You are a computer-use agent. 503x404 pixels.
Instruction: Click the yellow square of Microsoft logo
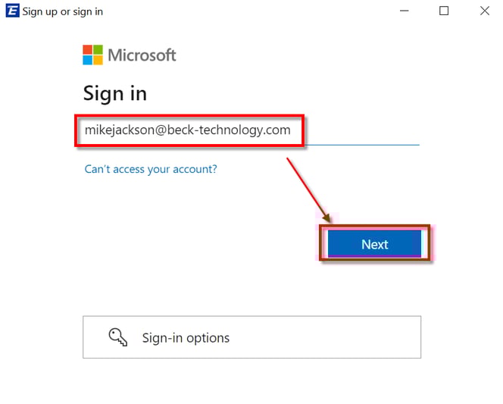97,60
